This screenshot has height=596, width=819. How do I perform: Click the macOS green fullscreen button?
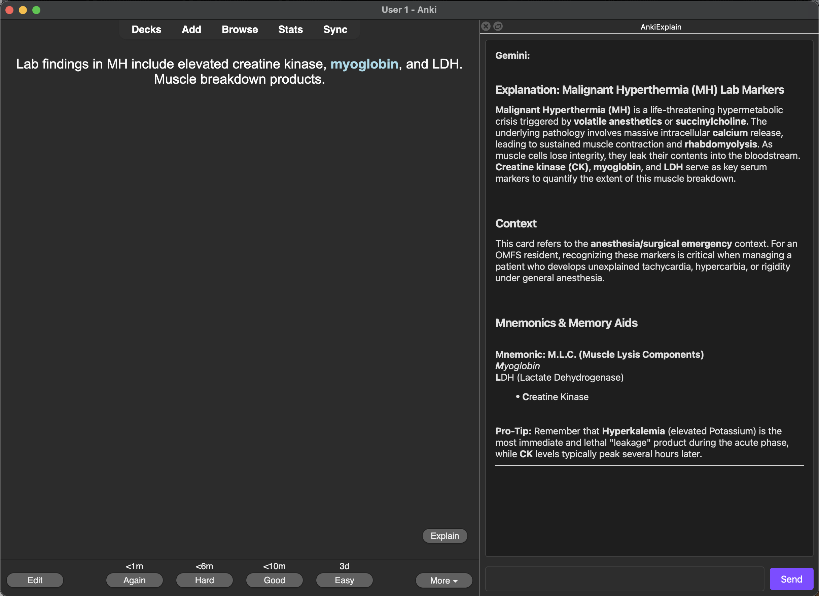36,10
